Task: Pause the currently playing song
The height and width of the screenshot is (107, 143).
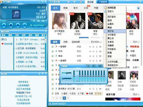Action: coord(11,25)
